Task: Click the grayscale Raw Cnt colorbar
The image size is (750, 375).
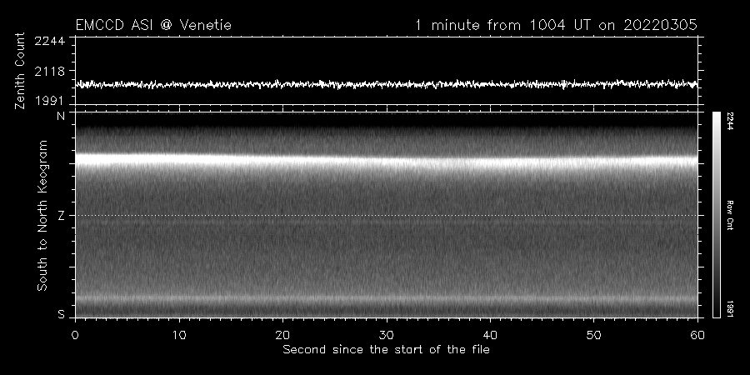Action: coord(716,215)
